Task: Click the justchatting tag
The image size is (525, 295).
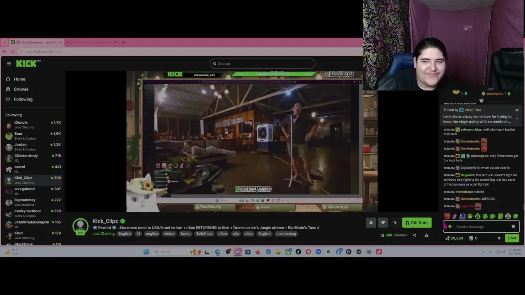Action: (x=286, y=234)
